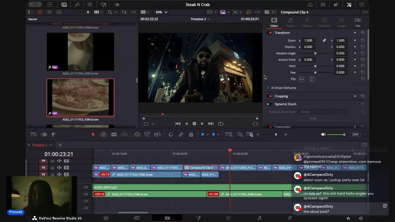Mute audio with the speaker icon

pyautogui.click(x=323, y=134)
